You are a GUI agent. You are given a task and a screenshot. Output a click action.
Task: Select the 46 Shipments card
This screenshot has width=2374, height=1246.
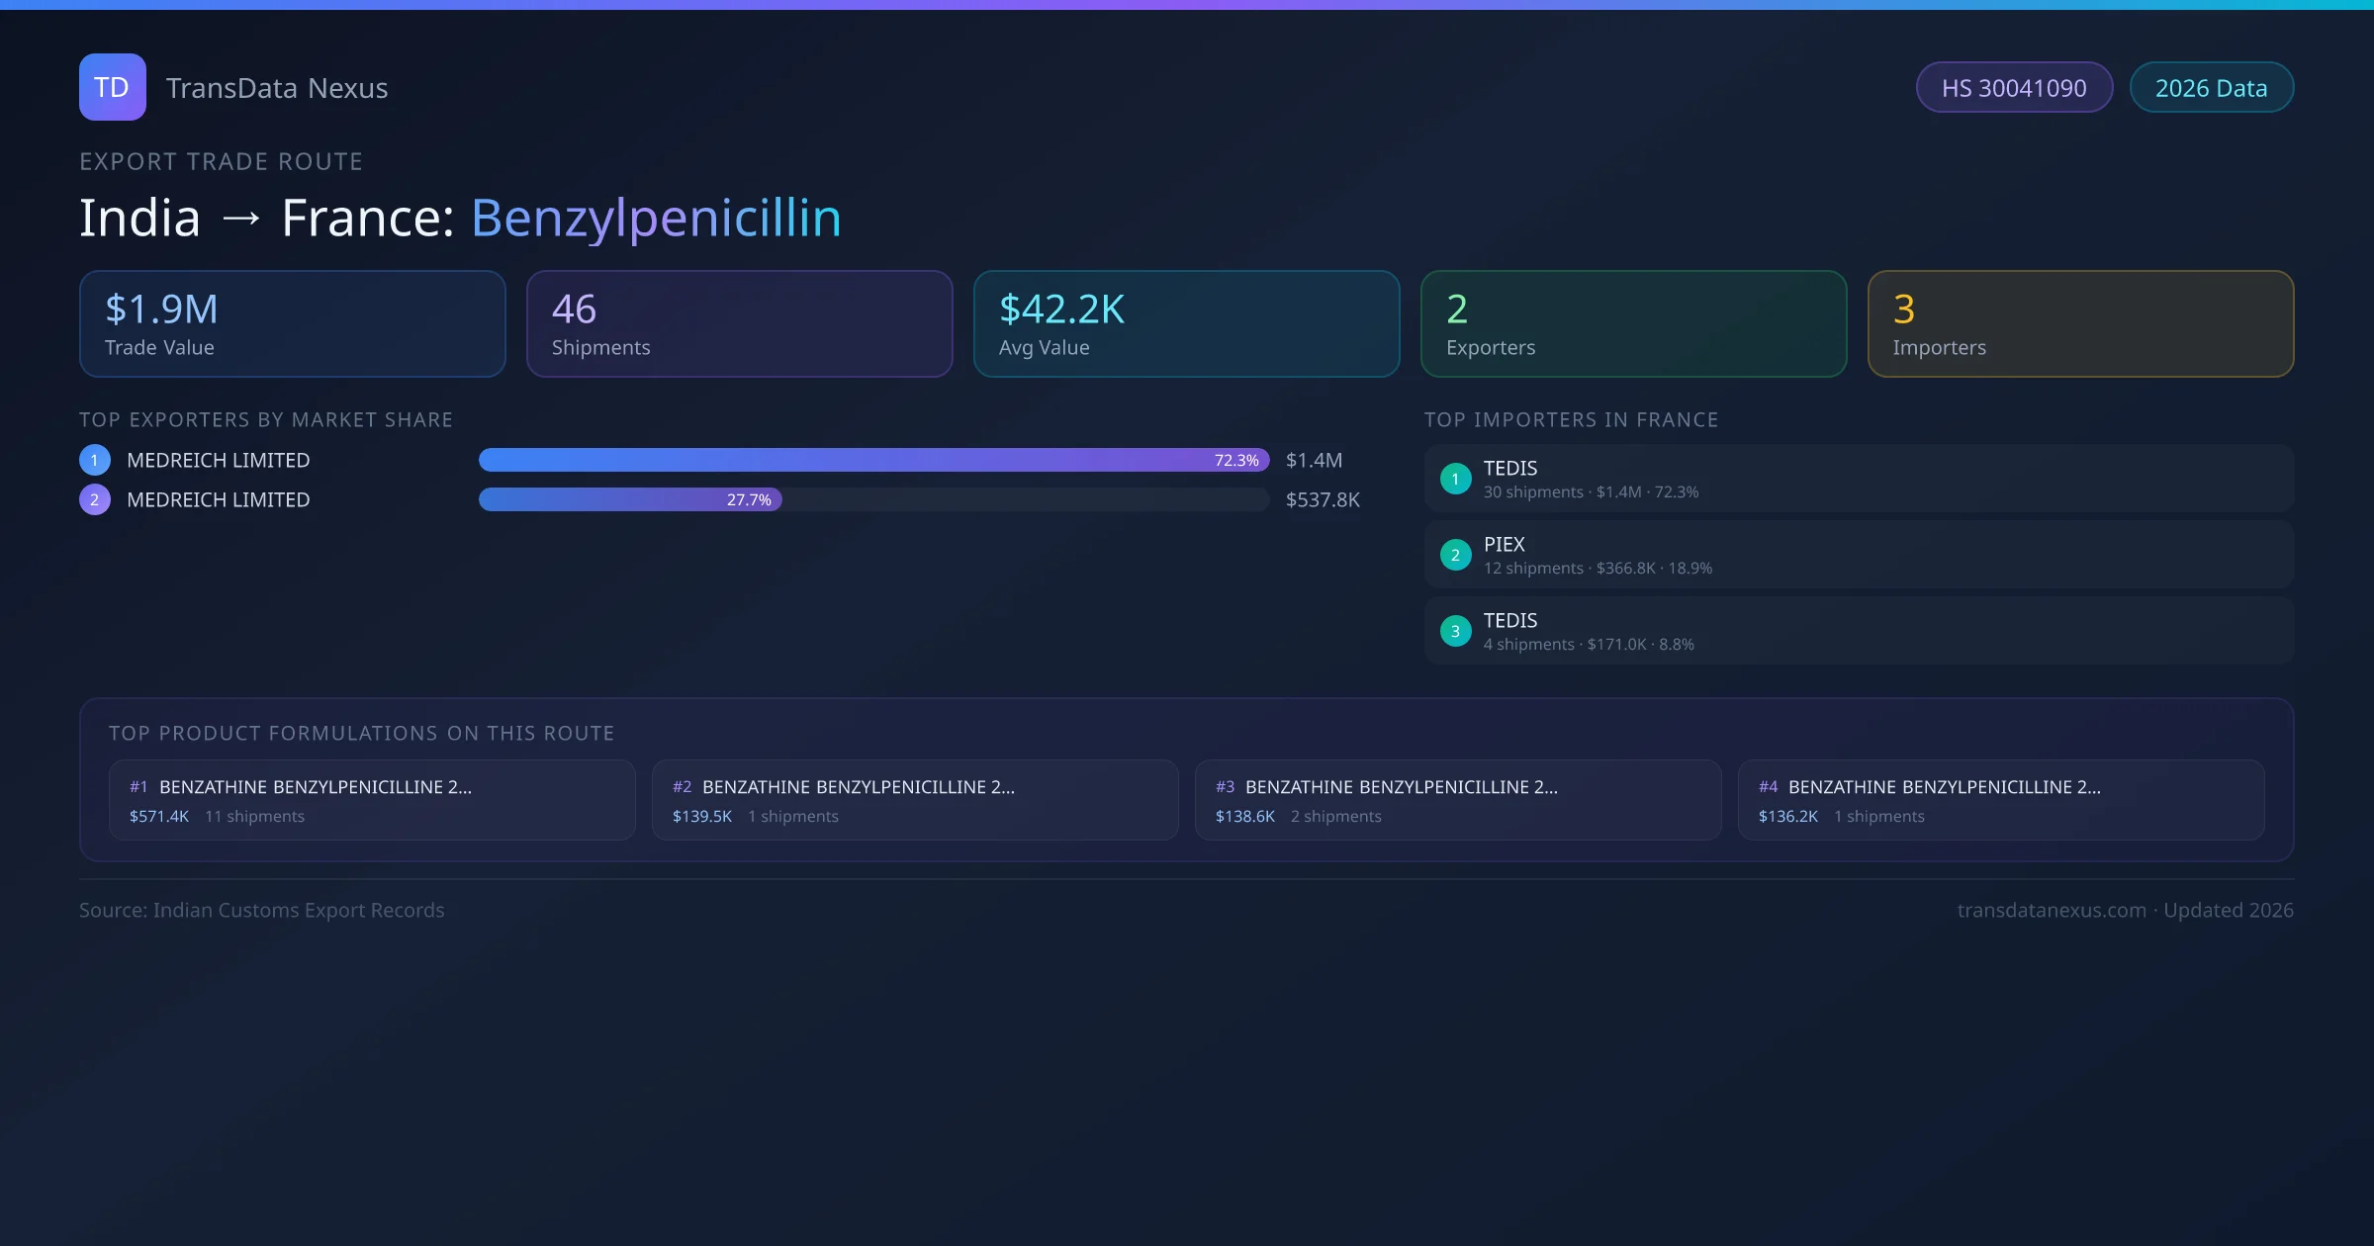tap(739, 323)
